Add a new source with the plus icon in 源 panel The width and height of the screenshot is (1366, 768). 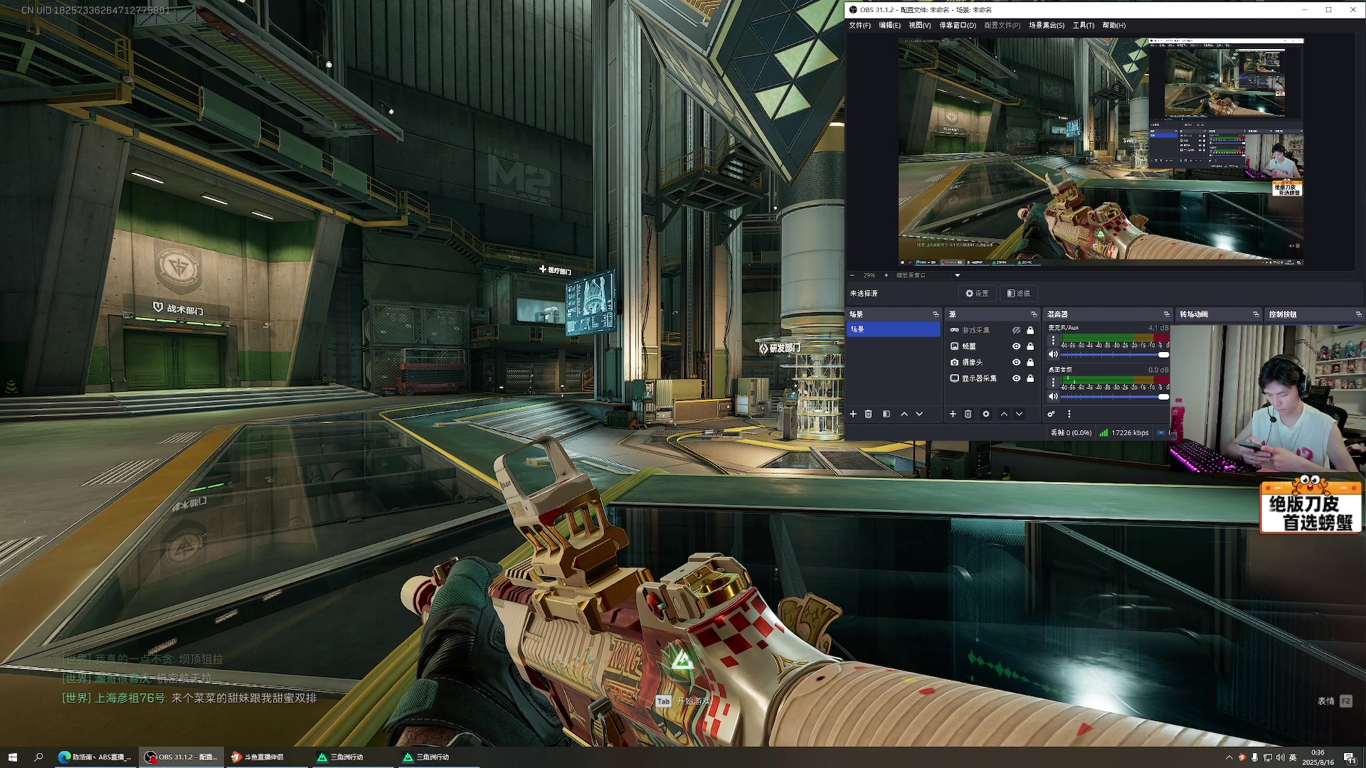(953, 414)
